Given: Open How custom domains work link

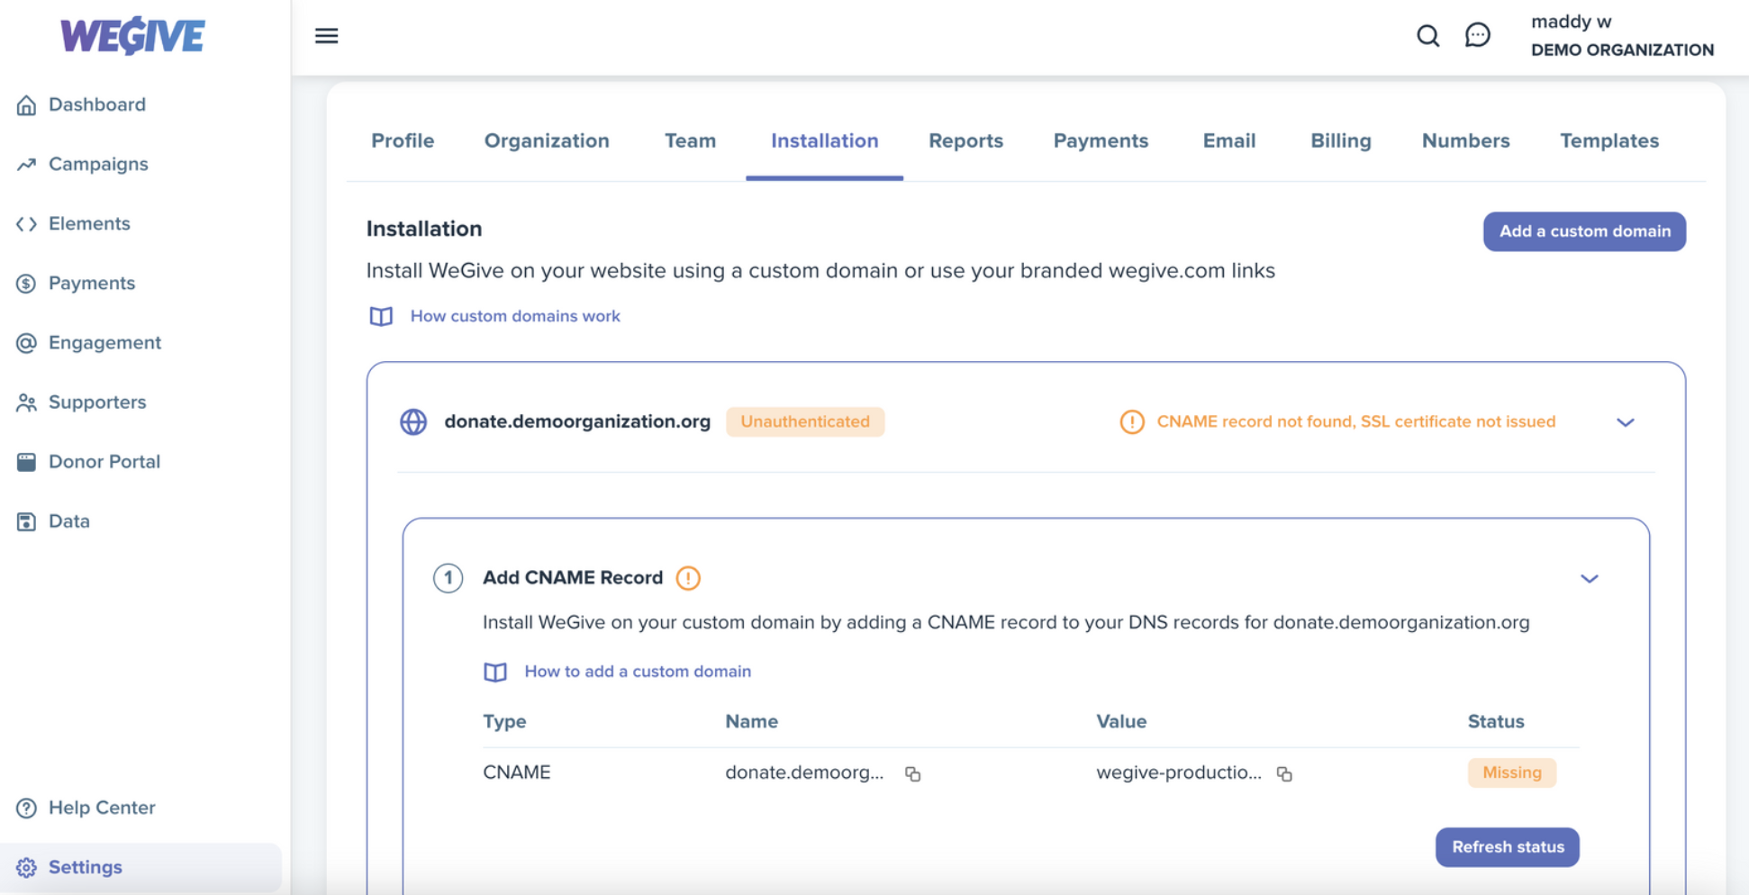Looking at the screenshot, I should click(x=515, y=316).
